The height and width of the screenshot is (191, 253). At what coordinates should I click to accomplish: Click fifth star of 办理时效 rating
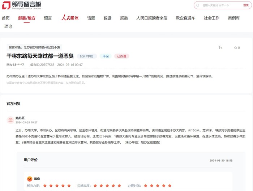pyautogui.click(x=170, y=186)
